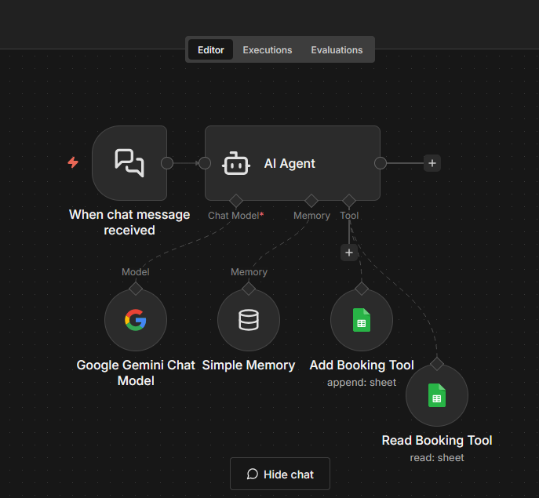The height and width of the screenshot is (498, 539).
Task: Switch to the Editor tab
Action: pos(210,50)
